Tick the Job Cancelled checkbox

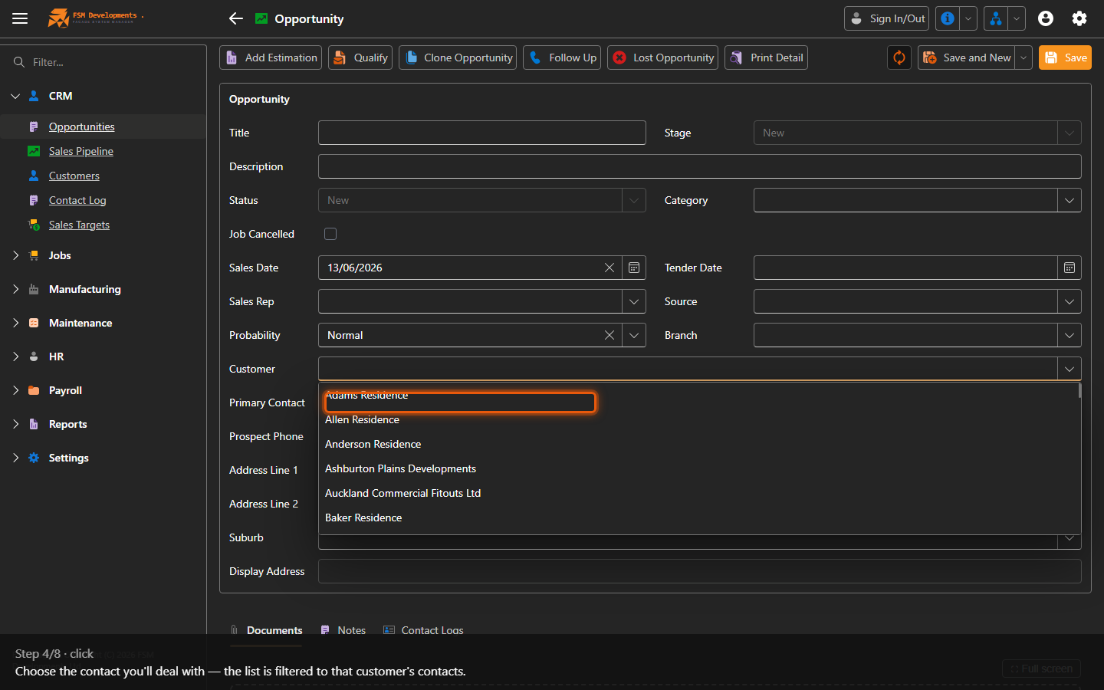coord(330,234)
